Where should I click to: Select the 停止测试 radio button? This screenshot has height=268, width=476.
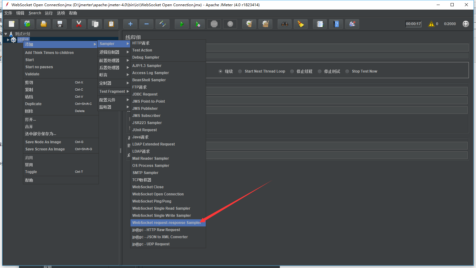tap(320, 71)
